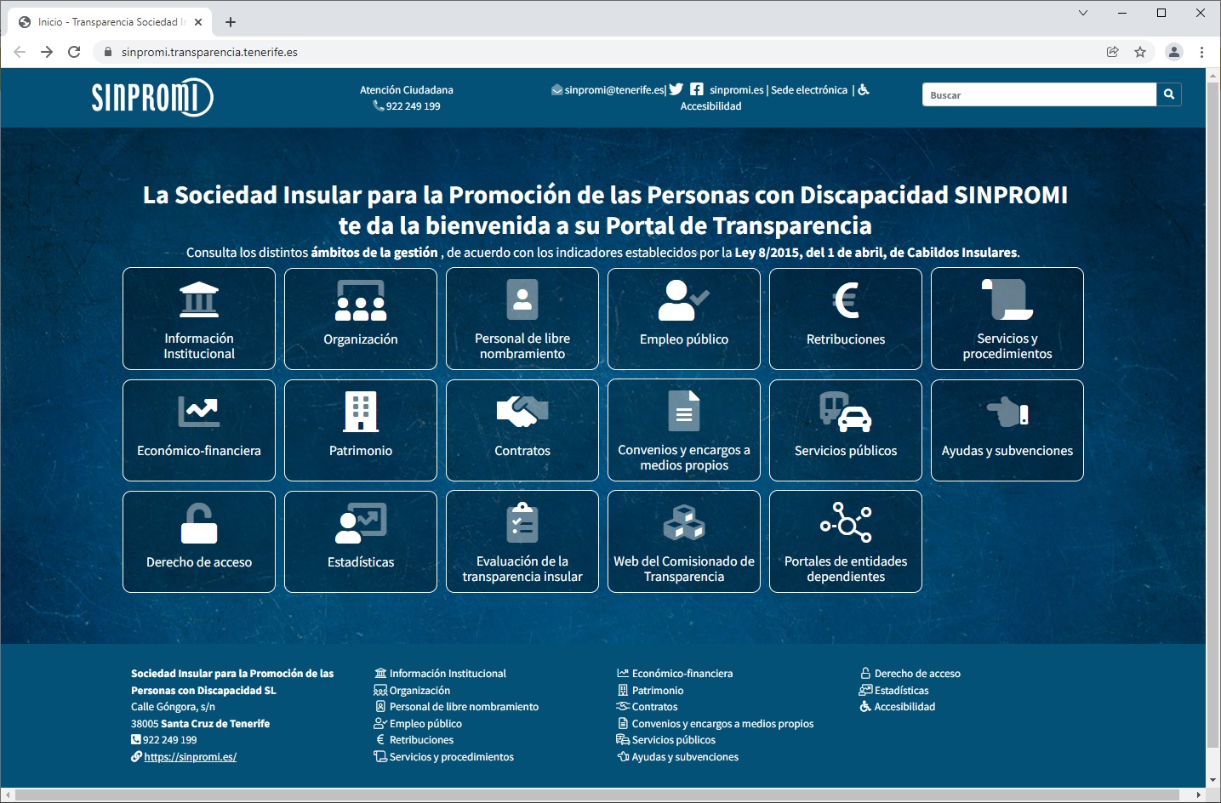
Task: Open the Facebook page icon
Action: [697, 88]
